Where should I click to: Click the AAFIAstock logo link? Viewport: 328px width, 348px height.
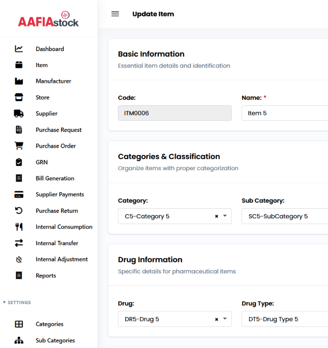click(48, 19)
